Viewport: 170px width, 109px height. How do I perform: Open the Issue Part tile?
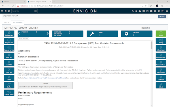pos(9,56)
